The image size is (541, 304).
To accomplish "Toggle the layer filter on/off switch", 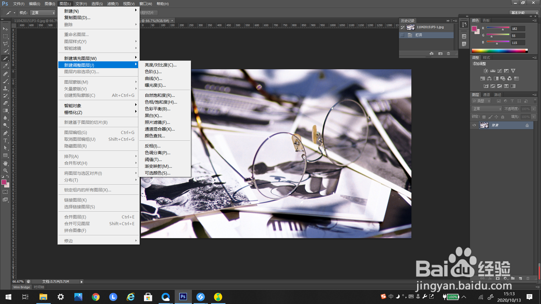I will coord(535,101).
